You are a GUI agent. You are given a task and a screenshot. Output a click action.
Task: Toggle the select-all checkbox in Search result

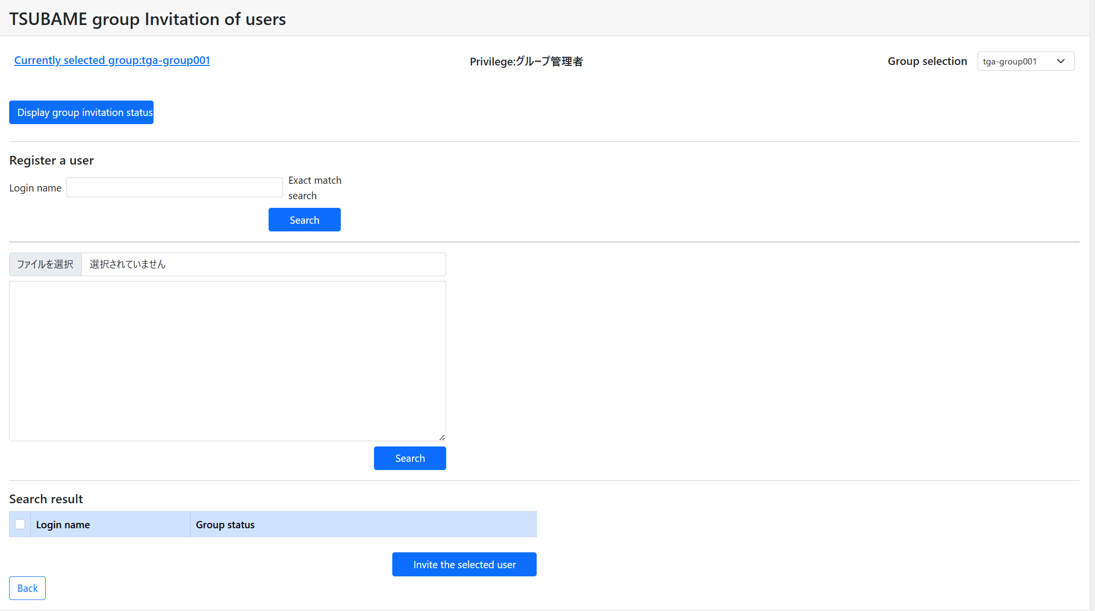(x=20, y=524)
